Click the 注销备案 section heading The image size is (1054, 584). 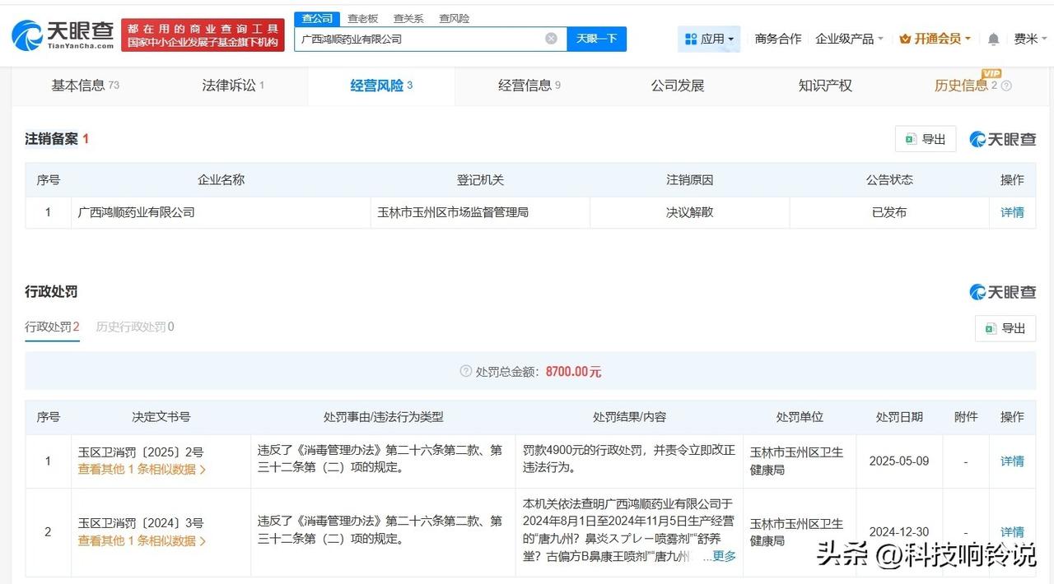(x=51, y=139)
